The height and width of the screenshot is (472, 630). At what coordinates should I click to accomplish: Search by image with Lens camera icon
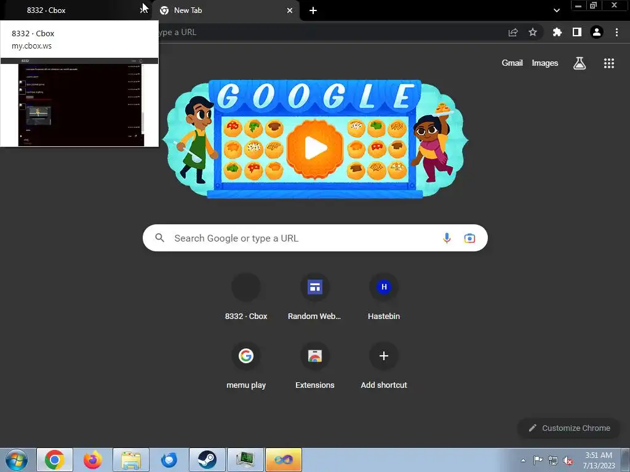coord(469,238)
